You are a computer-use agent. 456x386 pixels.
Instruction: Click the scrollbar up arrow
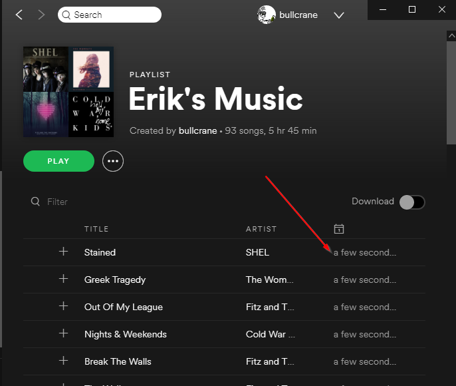point(451,36)
